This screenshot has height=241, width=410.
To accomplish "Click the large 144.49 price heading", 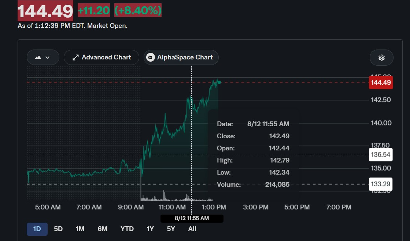I will pos(45,11).
